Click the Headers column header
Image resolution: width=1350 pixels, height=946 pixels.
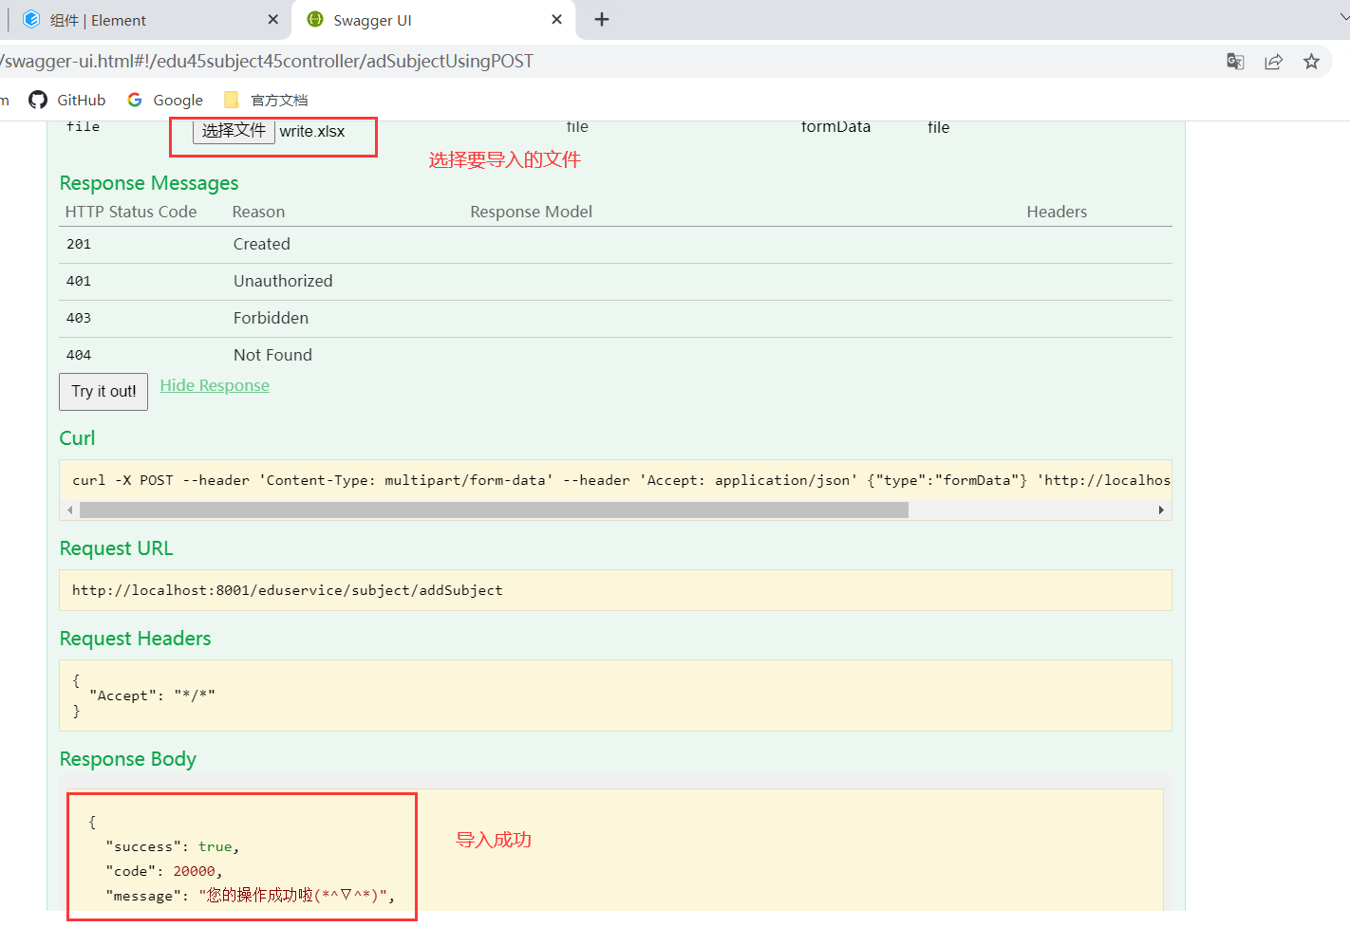click(1057, 212)
